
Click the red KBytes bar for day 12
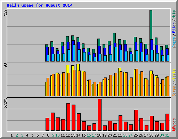68,117
